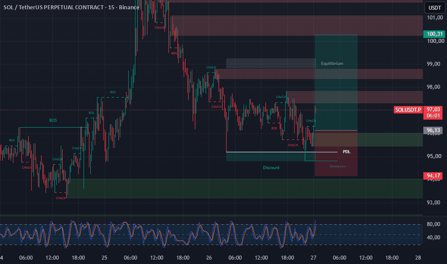Select the green long position profit area
Screen dimensions: 447x264
click(336, 82)
